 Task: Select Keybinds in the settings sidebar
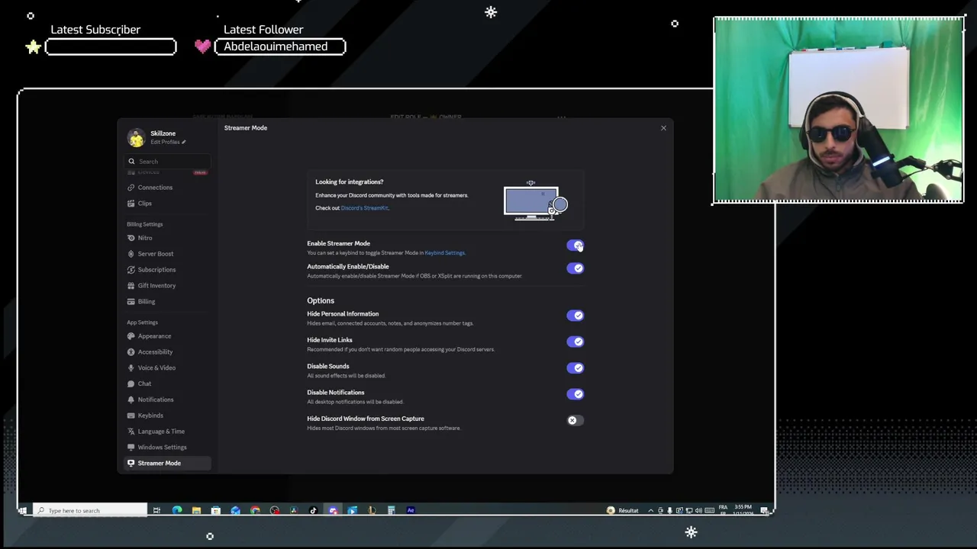point(166,416)
